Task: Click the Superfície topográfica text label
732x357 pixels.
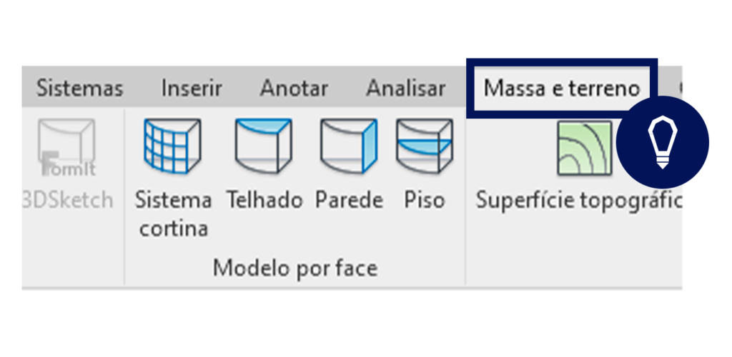Action: click(x=579, y=201)
